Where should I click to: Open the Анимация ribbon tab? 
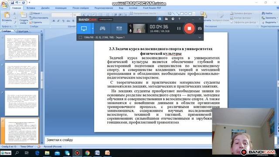(61, 8)
